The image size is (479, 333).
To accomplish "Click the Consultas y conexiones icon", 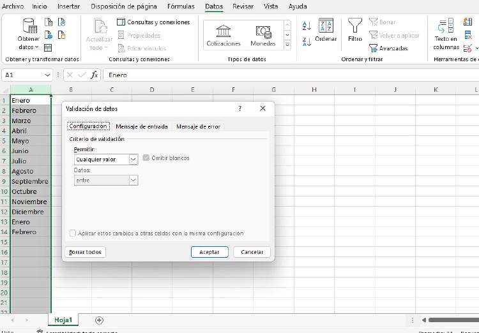I will coord(121,22).
